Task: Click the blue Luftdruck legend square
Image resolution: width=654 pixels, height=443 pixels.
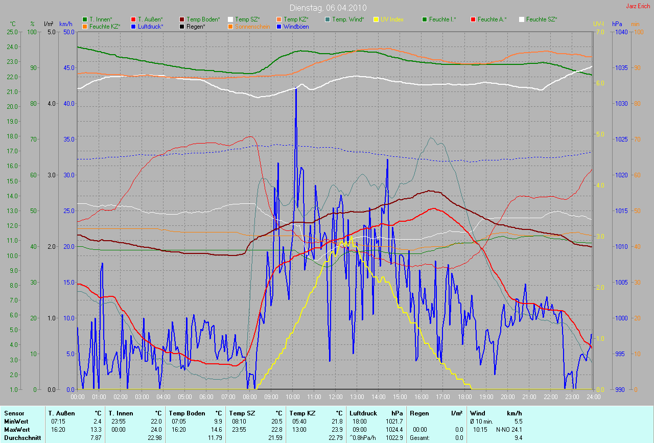Action: coord(133,26)
